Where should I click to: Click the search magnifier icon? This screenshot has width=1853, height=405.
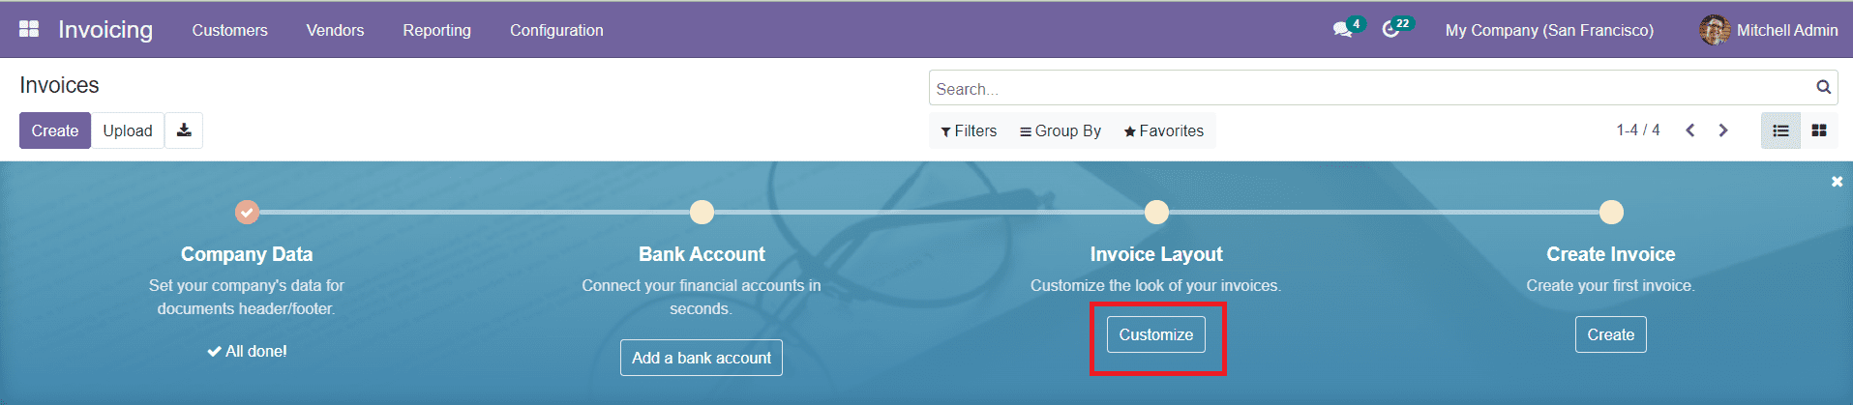coord(1824,88)
